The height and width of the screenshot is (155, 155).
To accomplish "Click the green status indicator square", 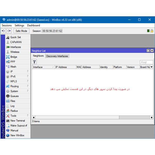I will [148, 31].
